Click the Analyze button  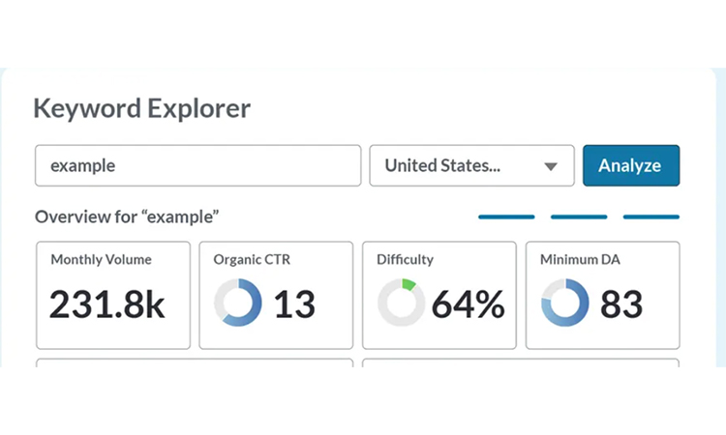[631, 165]
